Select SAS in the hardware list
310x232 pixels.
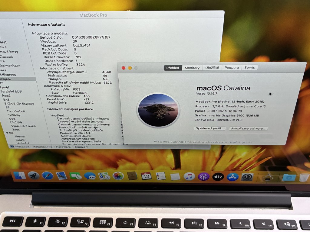click(6, 100)
